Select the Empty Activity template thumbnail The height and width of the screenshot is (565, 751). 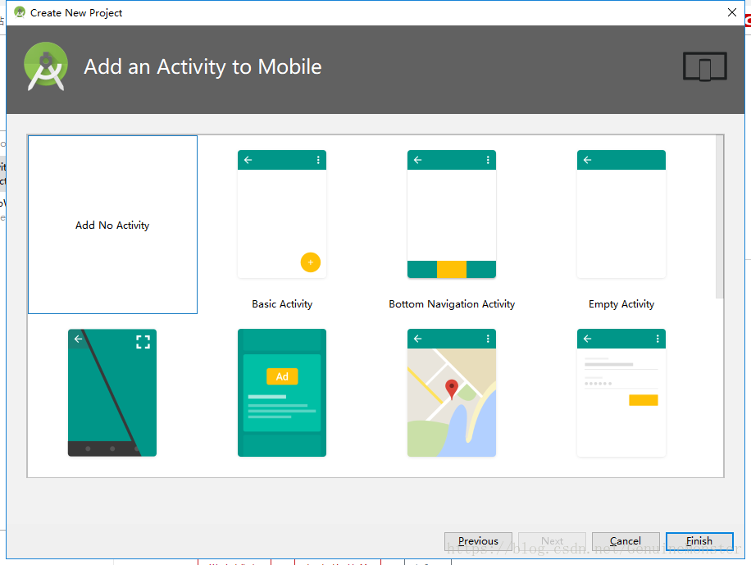(621, 214)
